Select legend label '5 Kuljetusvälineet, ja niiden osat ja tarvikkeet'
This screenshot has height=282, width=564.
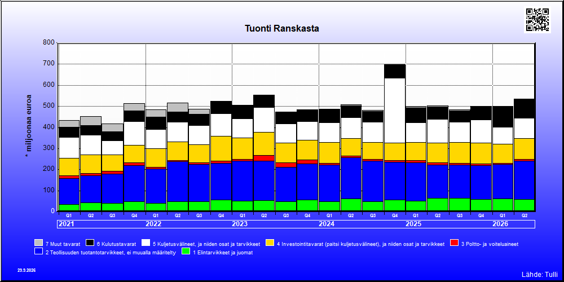(x=206, y=244)
